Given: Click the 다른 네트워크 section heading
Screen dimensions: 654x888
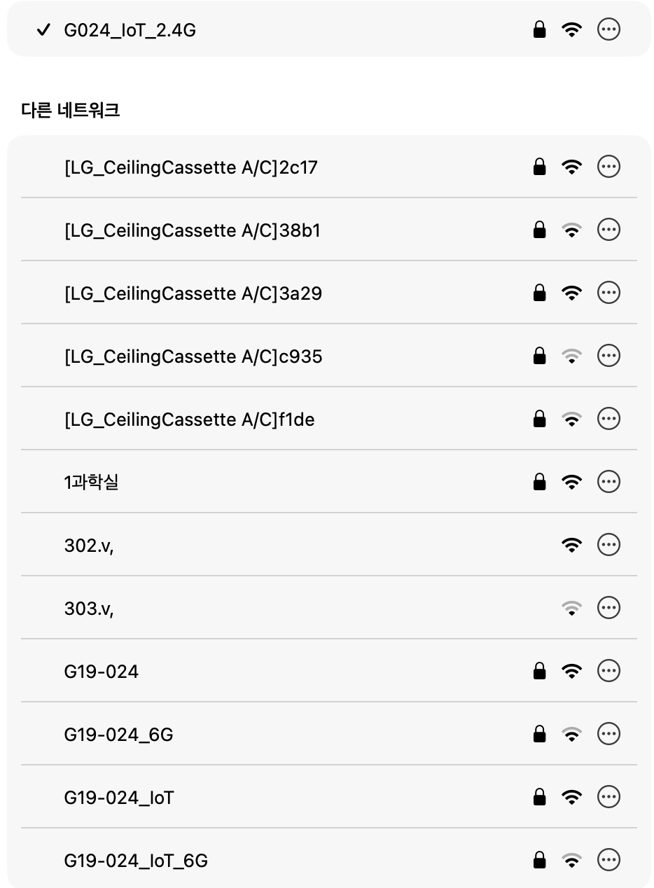Looking at the screenshot, I should (71, 110).
